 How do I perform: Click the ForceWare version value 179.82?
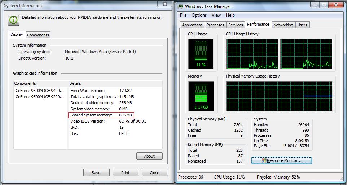click(x=126, y=91)
